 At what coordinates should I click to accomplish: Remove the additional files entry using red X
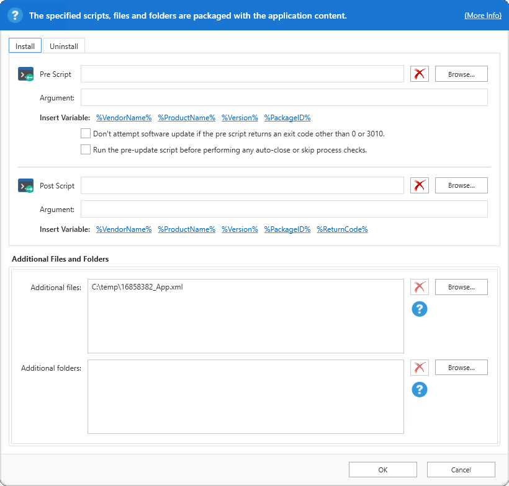[419, 286]
